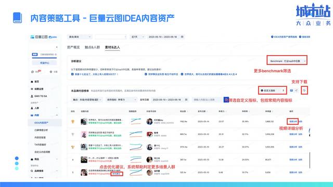Click the 巨量云图 logo in sidebar
The height and width of the screenshot is (187, 333).
[x=39, y=37]
